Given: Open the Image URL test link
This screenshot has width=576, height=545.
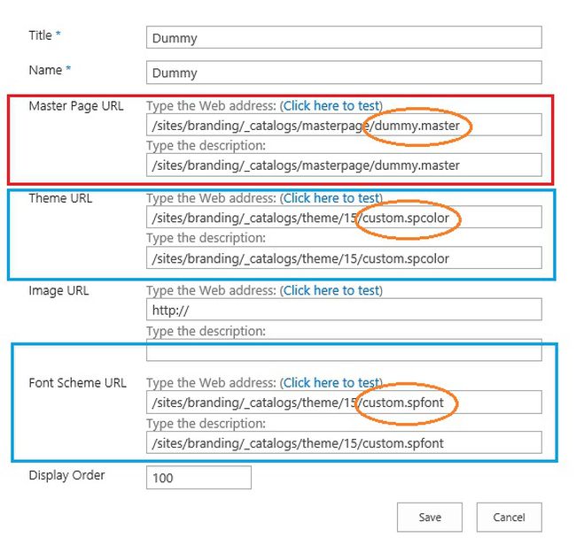Looking at the screenshot, I should click(x=331, y=290).
